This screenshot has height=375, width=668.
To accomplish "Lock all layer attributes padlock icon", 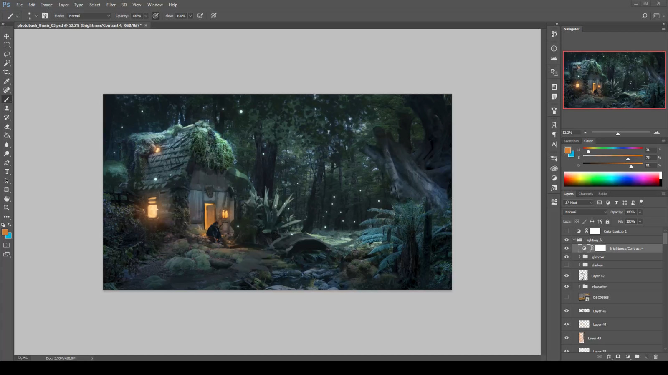I will click(x=607, y=222).
